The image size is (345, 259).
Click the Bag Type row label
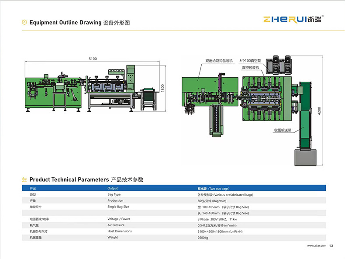tap(114, 194)
